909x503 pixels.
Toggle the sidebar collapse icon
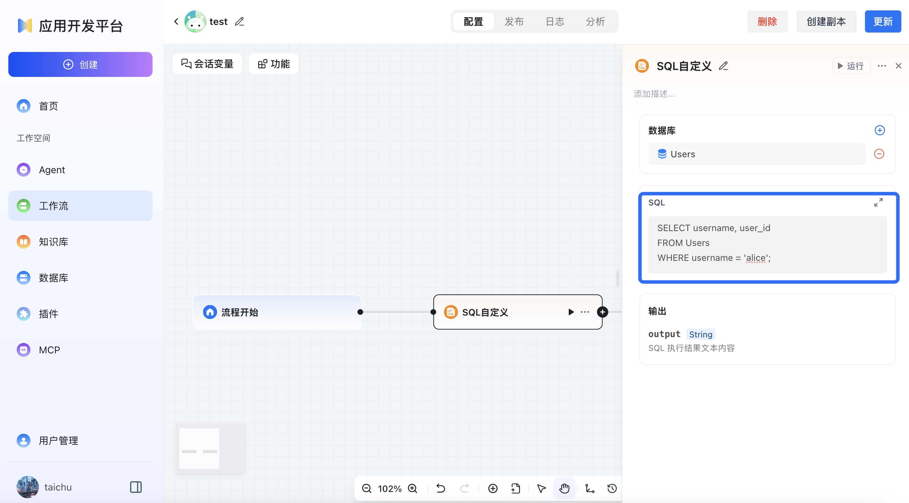coord(136,487)
